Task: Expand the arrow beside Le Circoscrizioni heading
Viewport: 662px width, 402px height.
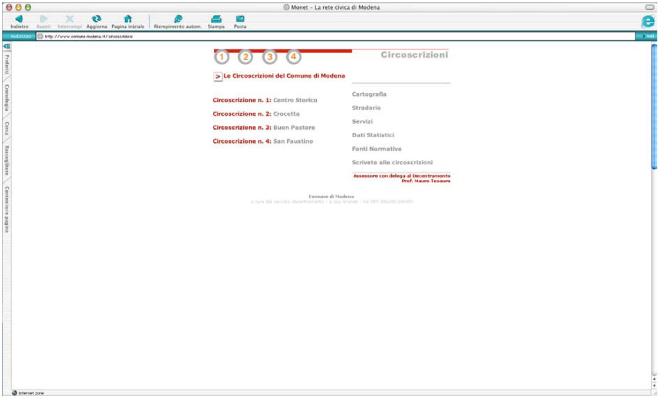Action: point(217,77)
